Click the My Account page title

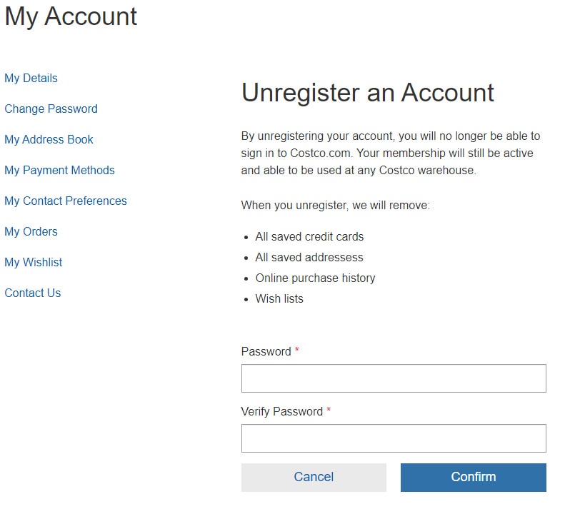tap(71, 16)
